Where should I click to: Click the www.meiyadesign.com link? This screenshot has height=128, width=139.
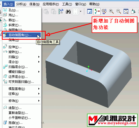117,123
